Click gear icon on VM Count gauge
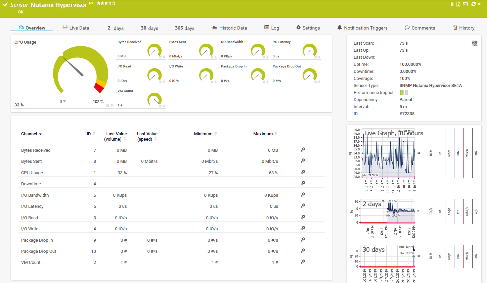The width and height of the screenshot is (487, 283). point(160,106)
